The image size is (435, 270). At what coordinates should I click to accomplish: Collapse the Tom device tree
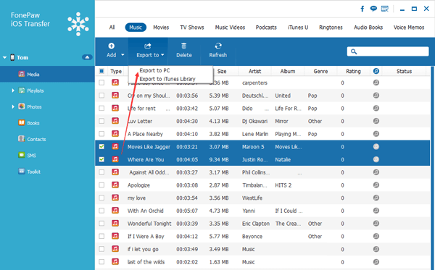pyautogui.click(x=4, y=58)
